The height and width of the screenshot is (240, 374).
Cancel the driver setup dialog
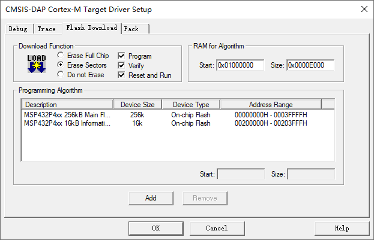pyautogui.click(x=217, y=229)
